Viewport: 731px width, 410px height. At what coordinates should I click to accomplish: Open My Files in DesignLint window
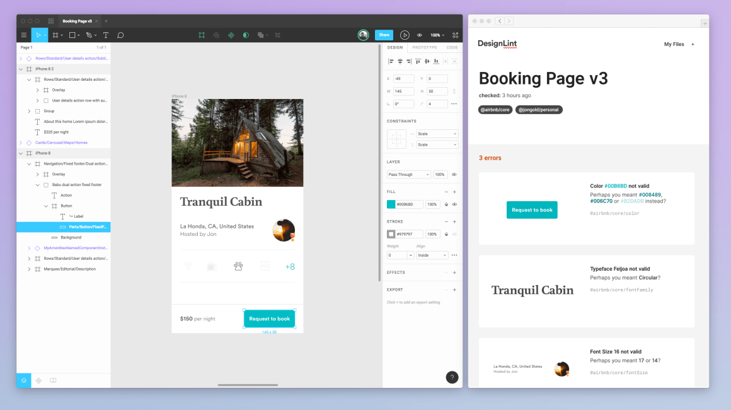point(674,44)
